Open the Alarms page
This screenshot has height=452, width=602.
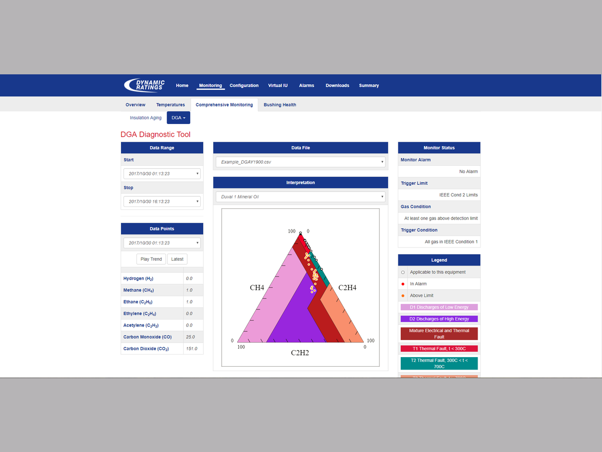(307, 85)
